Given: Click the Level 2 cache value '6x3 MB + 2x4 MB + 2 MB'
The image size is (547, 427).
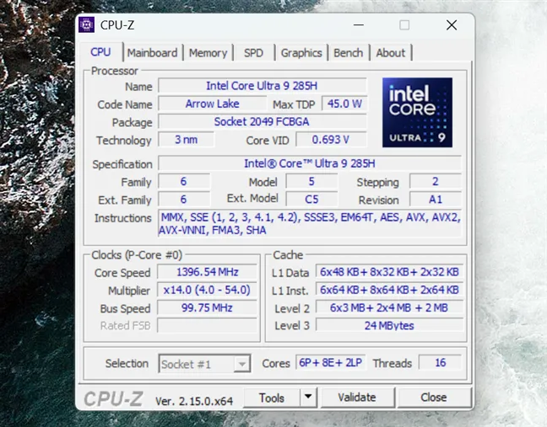Looking at the screenshot, I should click(389, 308).
